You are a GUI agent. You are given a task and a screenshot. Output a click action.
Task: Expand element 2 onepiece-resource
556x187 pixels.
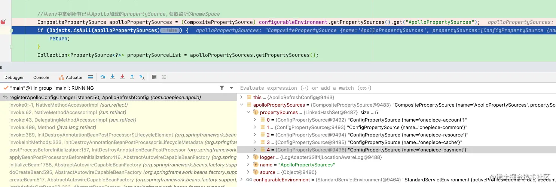coord(255,135)
